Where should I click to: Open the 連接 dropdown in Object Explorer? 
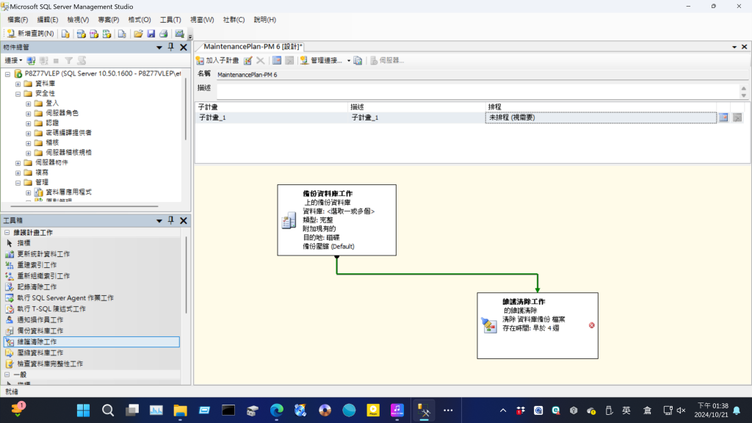pos(13,60)
